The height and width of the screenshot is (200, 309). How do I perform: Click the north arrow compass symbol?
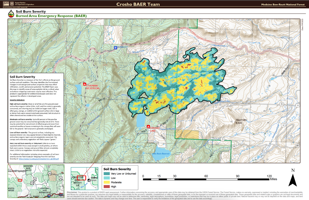coord(292,178)
